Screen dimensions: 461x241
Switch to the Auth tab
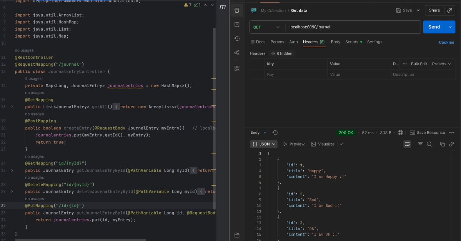(293, 42)
